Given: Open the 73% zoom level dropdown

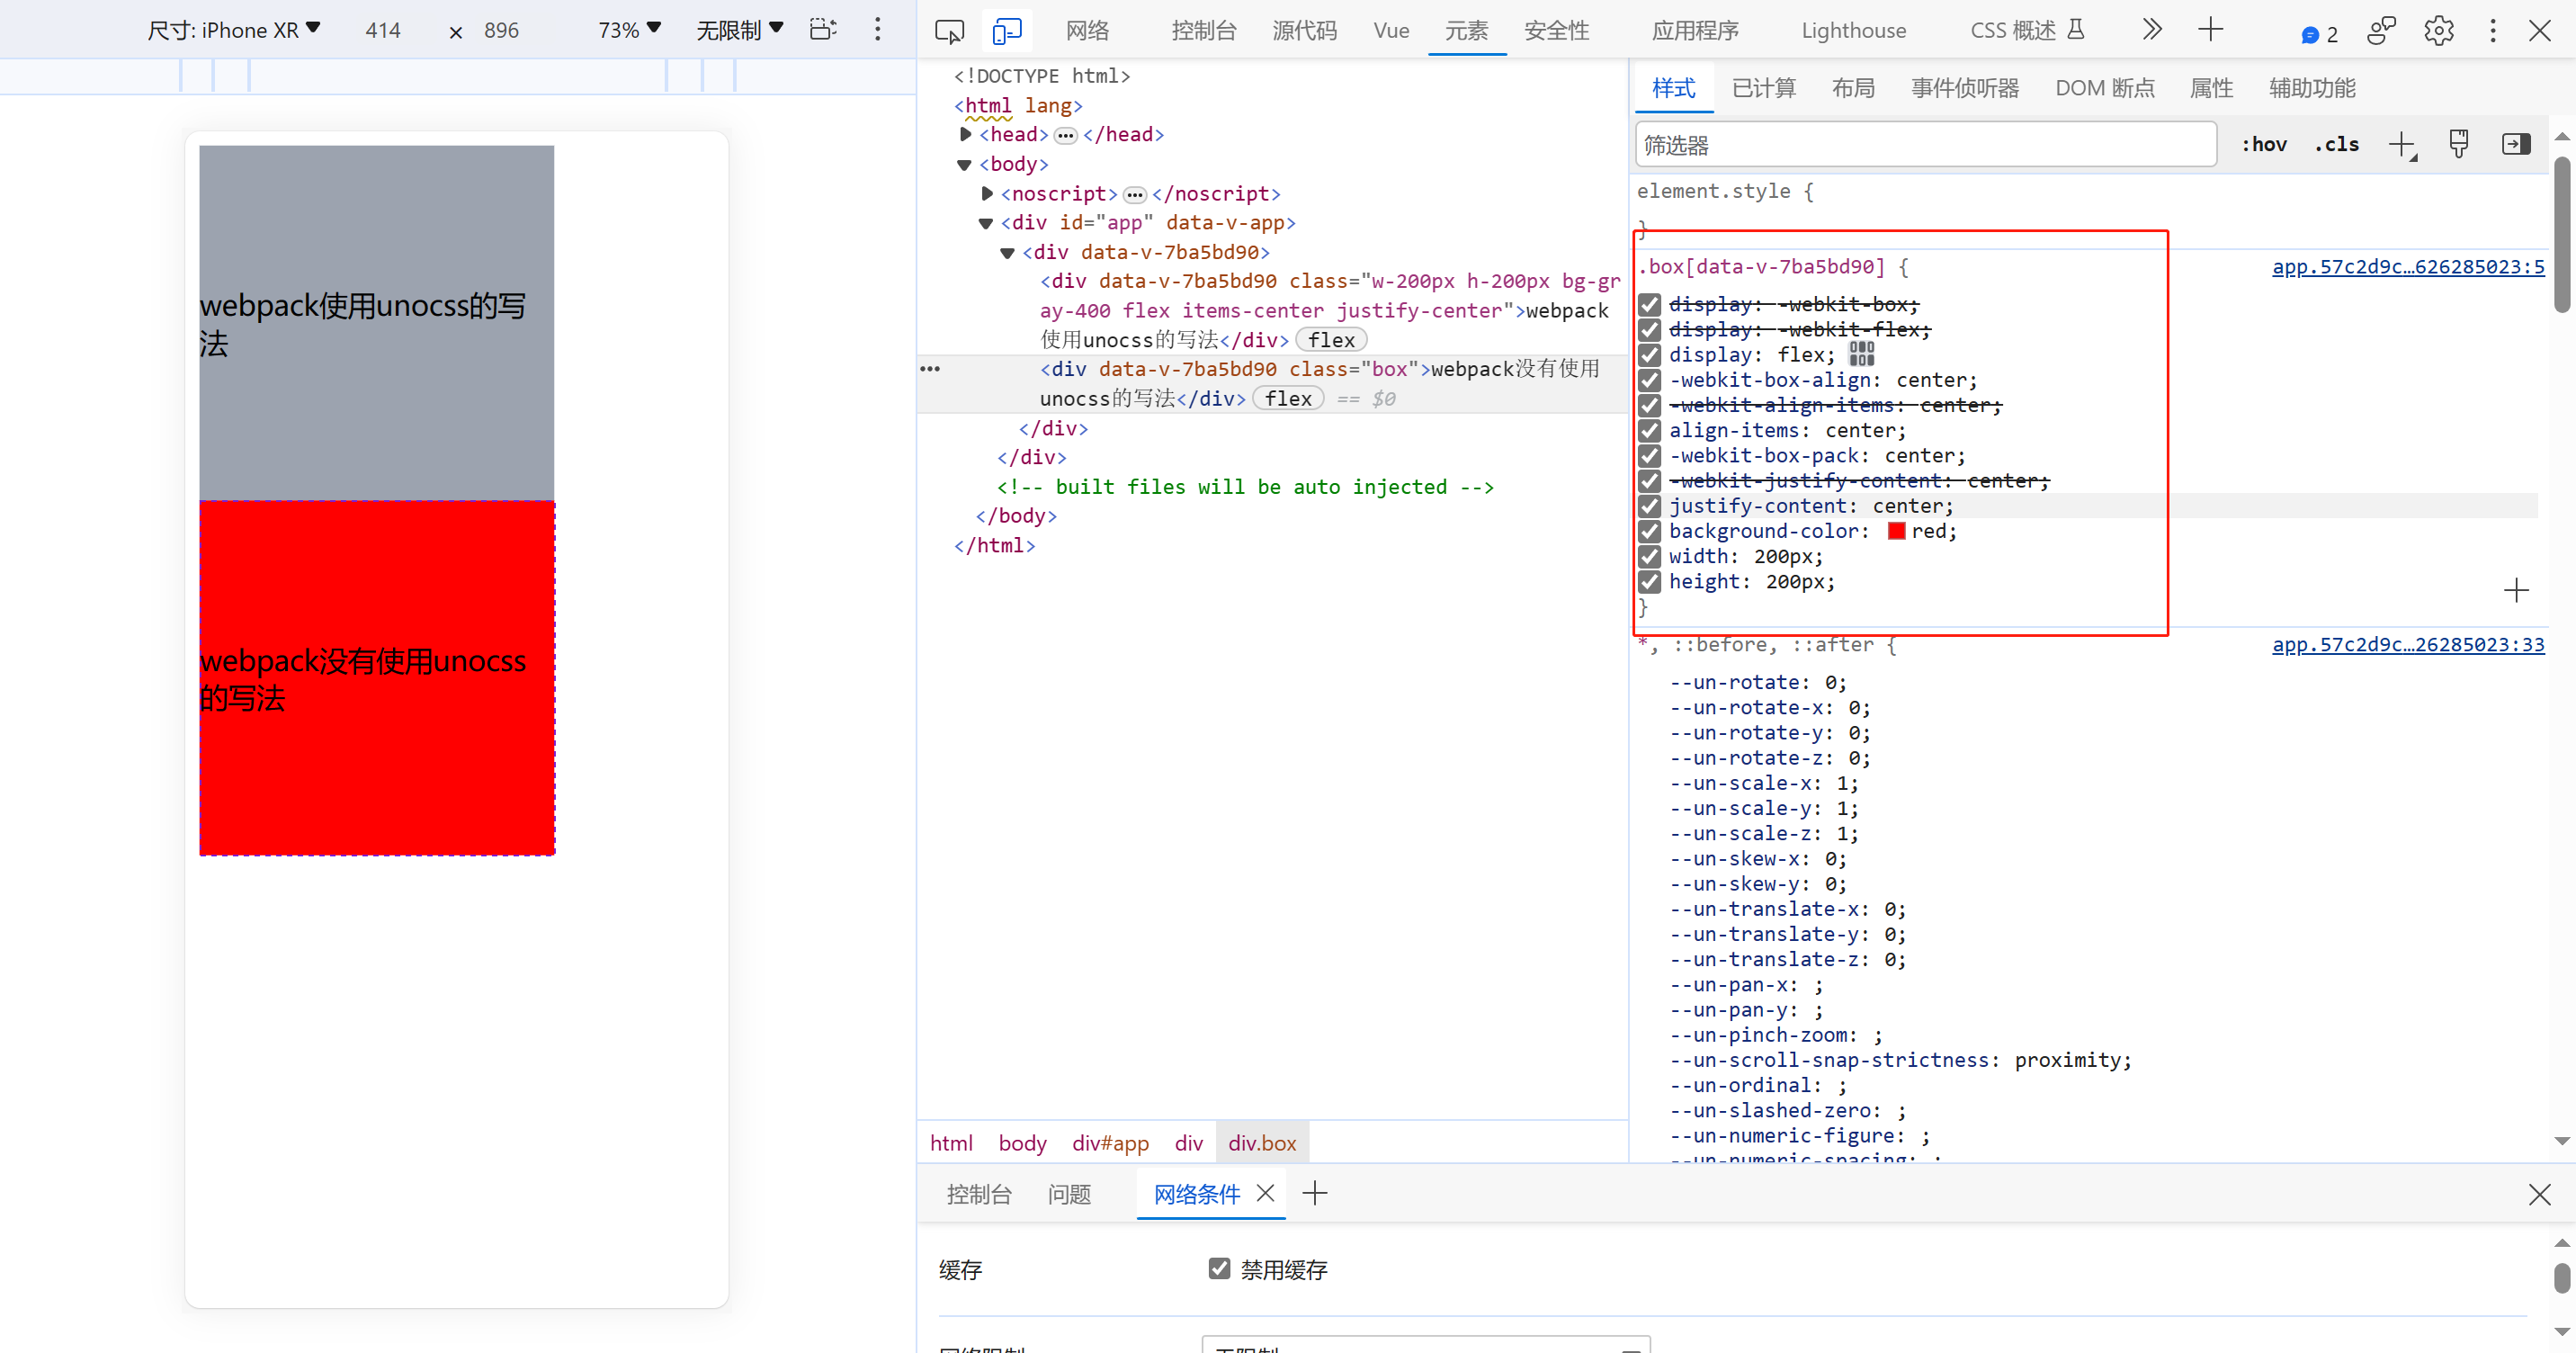Looking at the screenshot, I should 630,30.
